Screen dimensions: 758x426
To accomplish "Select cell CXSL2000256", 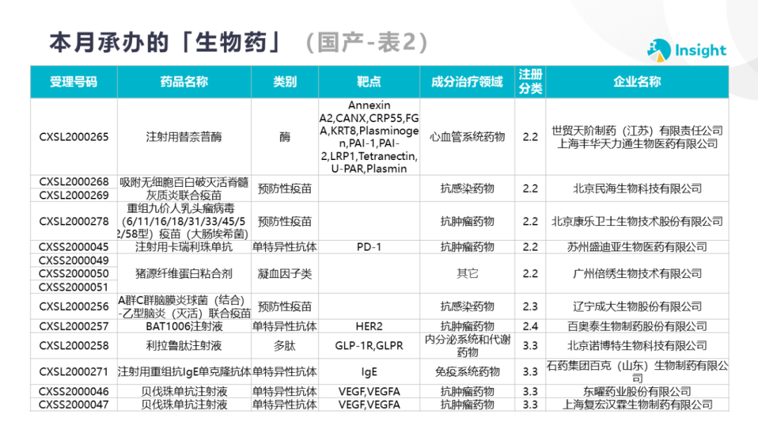I will click(74, 307).
